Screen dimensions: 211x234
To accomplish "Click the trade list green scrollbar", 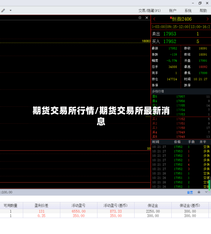I will 209,185.
